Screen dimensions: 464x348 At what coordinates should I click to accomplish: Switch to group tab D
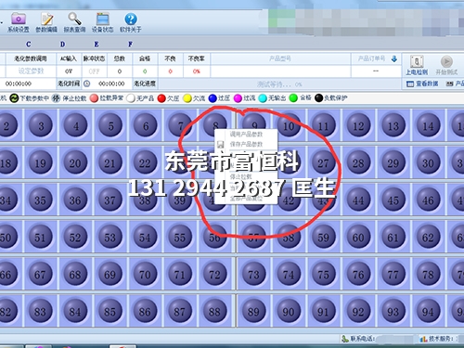[x=62, y=45]
